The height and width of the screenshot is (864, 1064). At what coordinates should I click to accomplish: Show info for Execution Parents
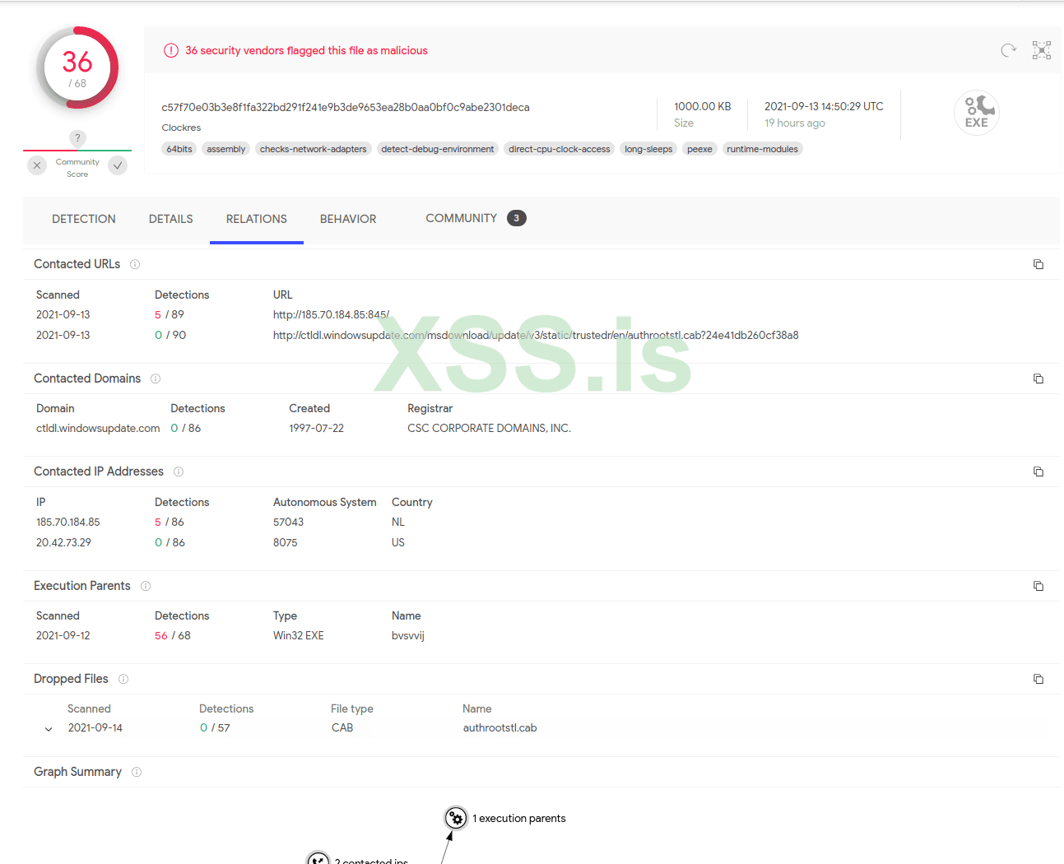coord(146,586)
